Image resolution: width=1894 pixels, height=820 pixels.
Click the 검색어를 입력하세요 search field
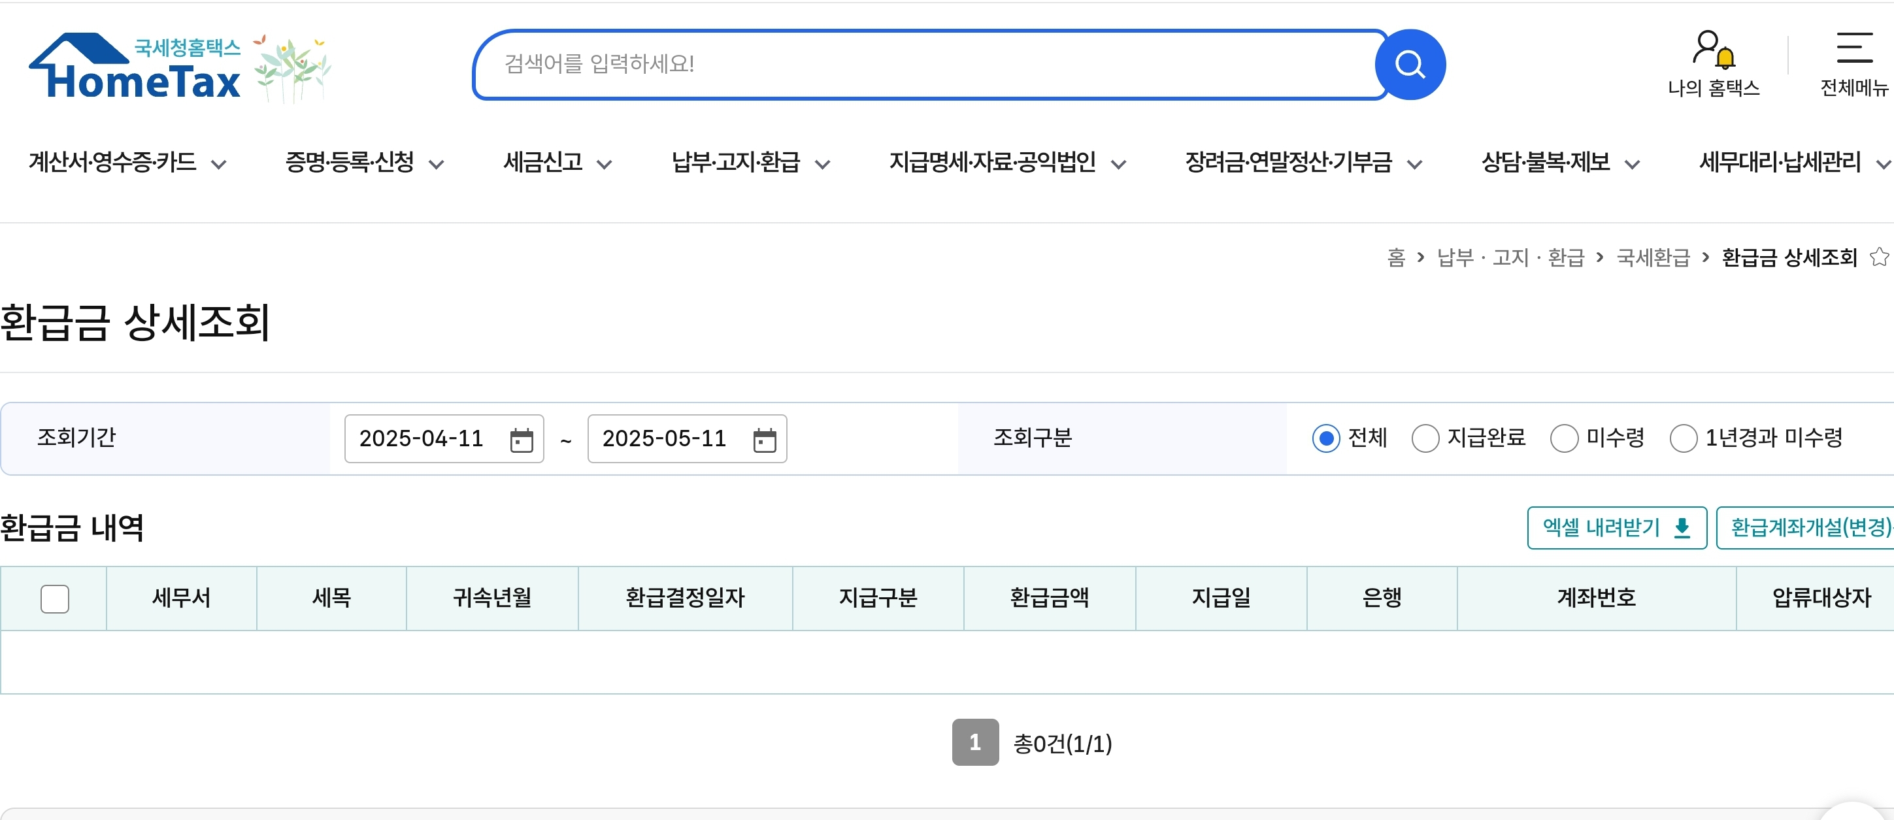(927, 65)
